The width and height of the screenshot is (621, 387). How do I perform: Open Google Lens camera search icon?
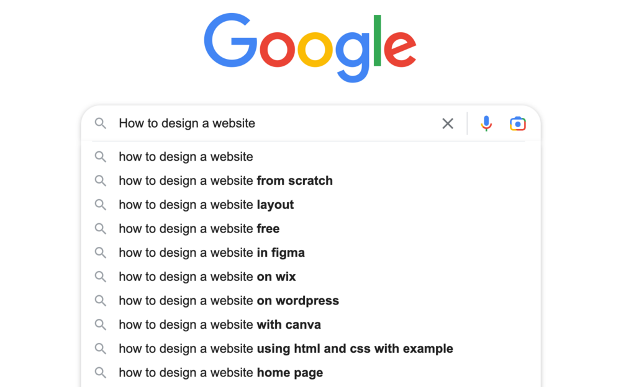click(x=518, y=123)
